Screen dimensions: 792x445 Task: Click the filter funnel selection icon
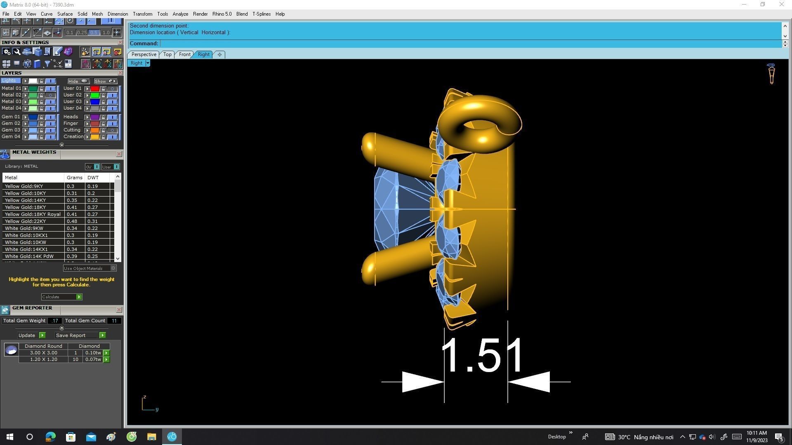click(47, 64)
